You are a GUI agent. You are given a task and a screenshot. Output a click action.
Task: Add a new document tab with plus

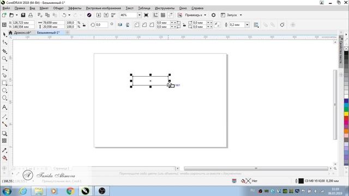(68, 33)
